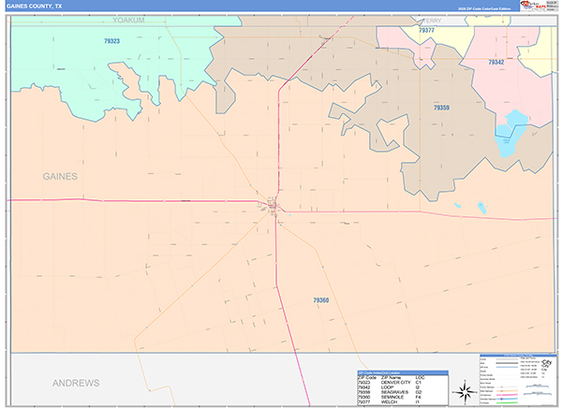The image size is (562, 408).
Task: Click DENVER CITY in the index table
Action: click(x=395, y=383)
